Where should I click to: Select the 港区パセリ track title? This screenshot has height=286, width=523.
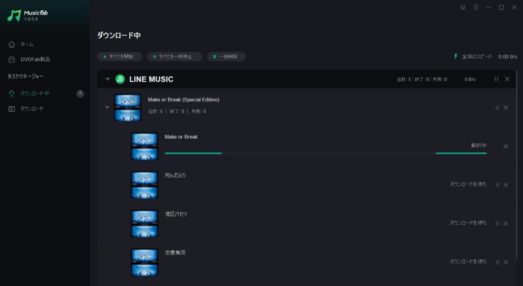[176, 214]
